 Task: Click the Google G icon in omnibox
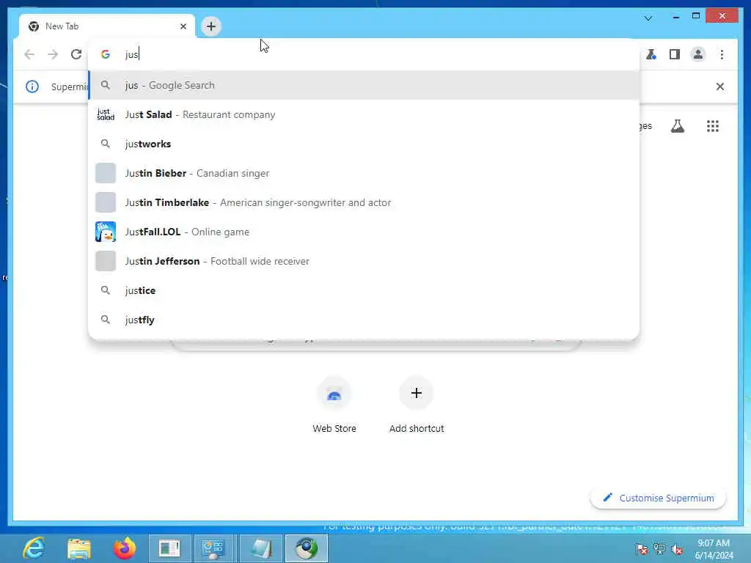pos(106,54)
